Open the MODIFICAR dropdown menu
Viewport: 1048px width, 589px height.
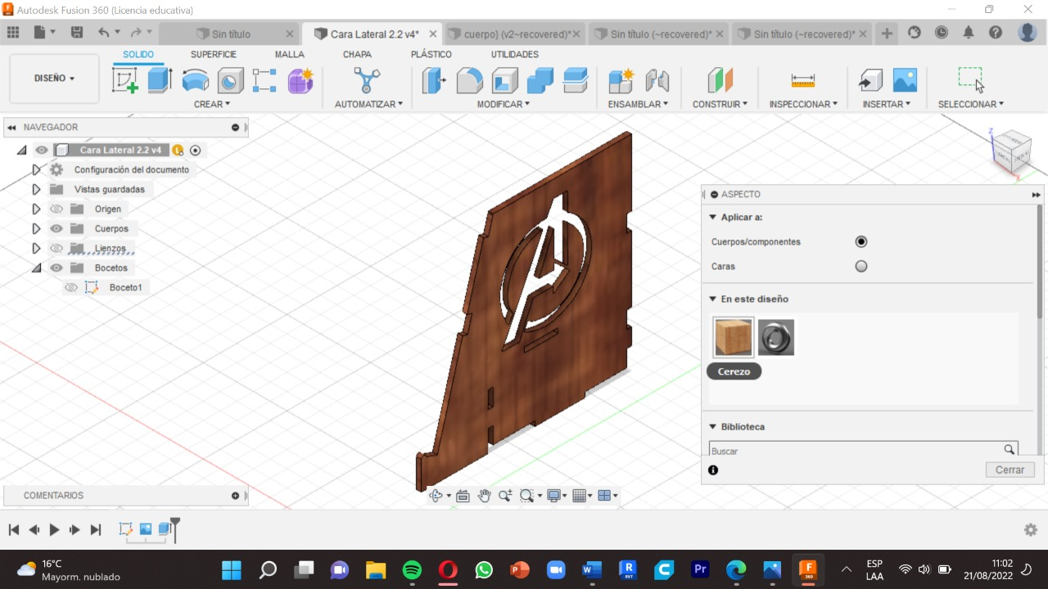[x=504, y=104]
